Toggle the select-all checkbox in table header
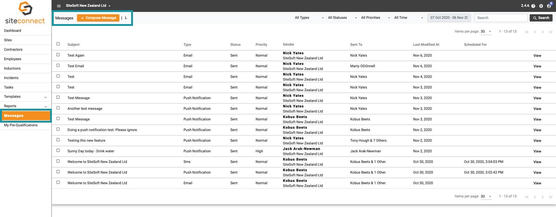The width and height of the screenshot is (556, 217). 58,44
